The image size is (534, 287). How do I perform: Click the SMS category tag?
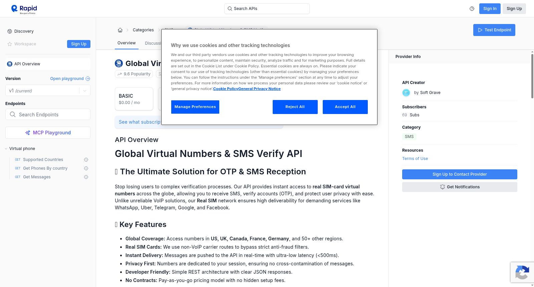[409, 137]
